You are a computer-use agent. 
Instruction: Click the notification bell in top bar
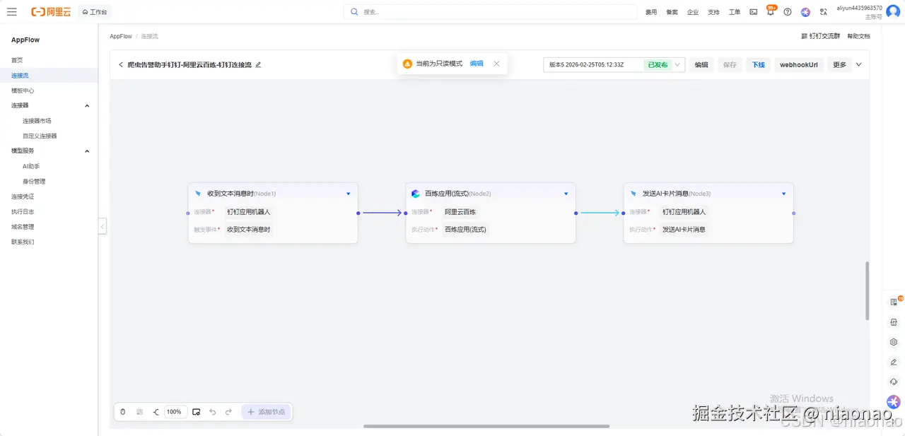pos(771,11)
